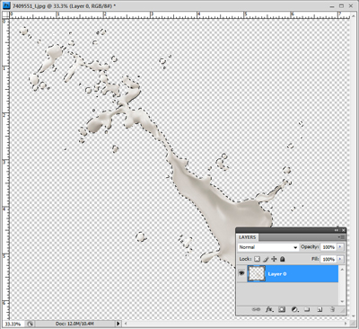This screenshot has width=359, height=329.
Task: Create a new group folder
Action: click(307, 309)
